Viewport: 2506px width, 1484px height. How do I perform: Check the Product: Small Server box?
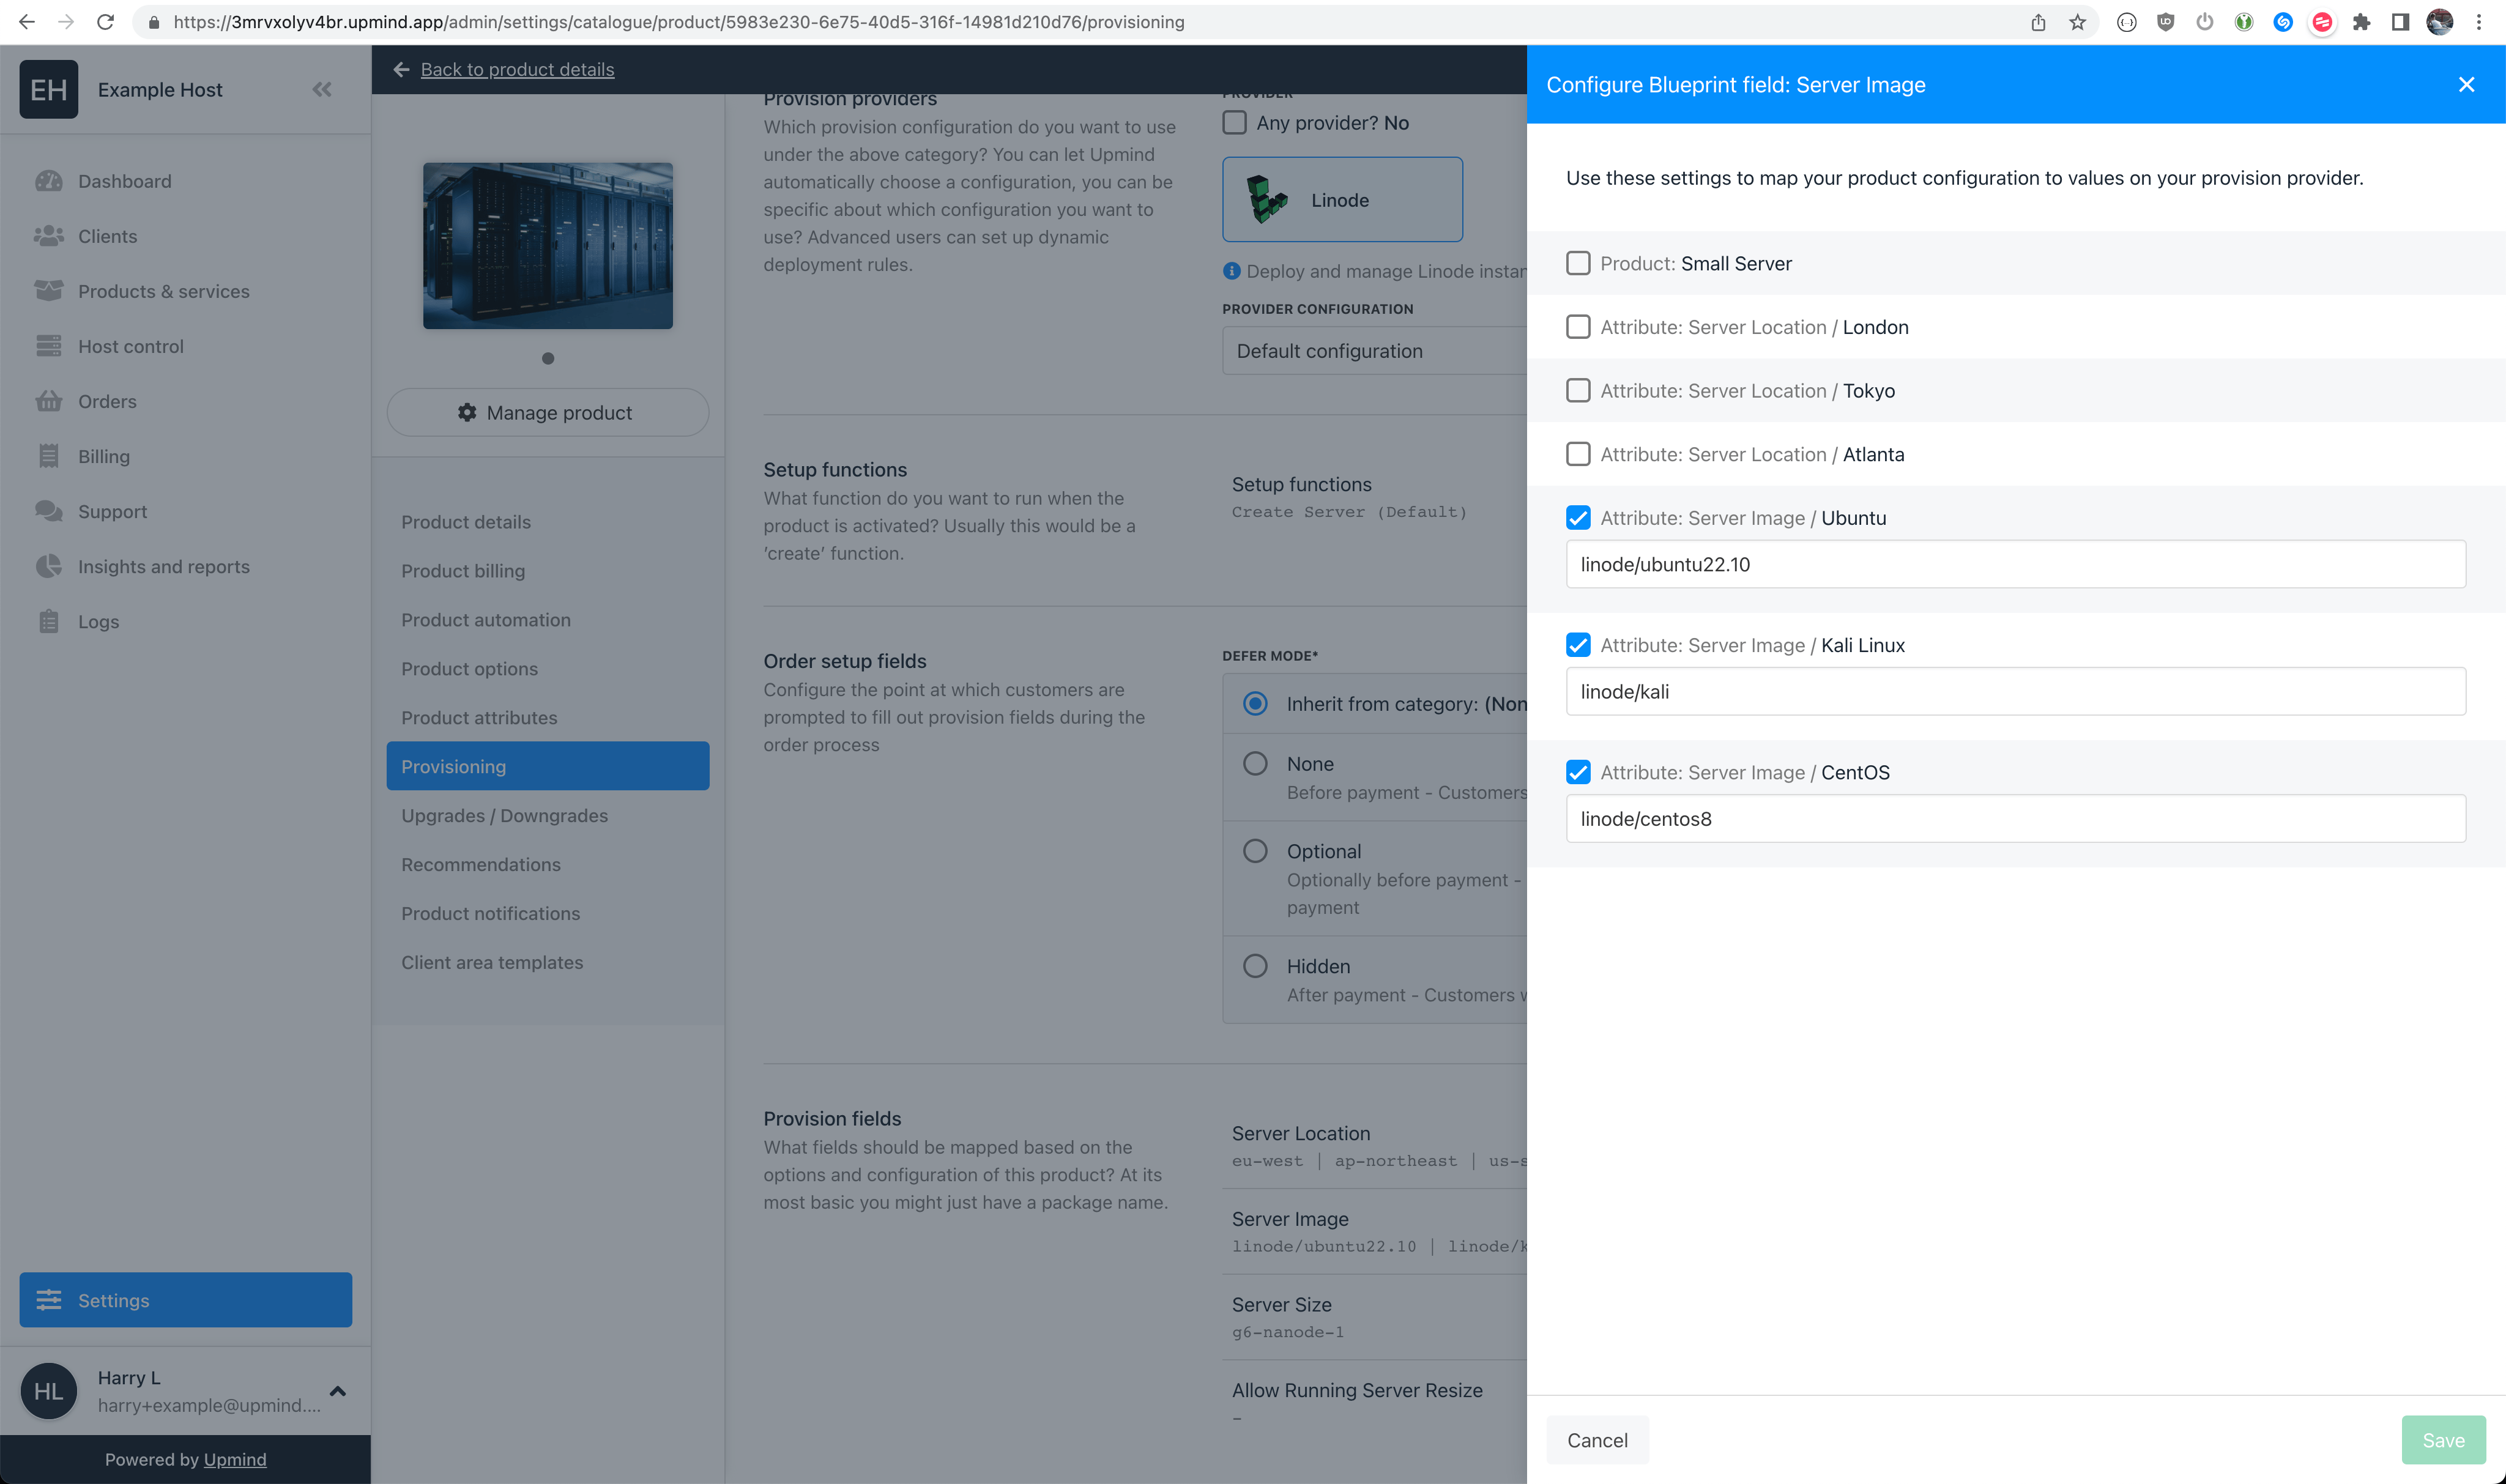[x=1578, y=263]
